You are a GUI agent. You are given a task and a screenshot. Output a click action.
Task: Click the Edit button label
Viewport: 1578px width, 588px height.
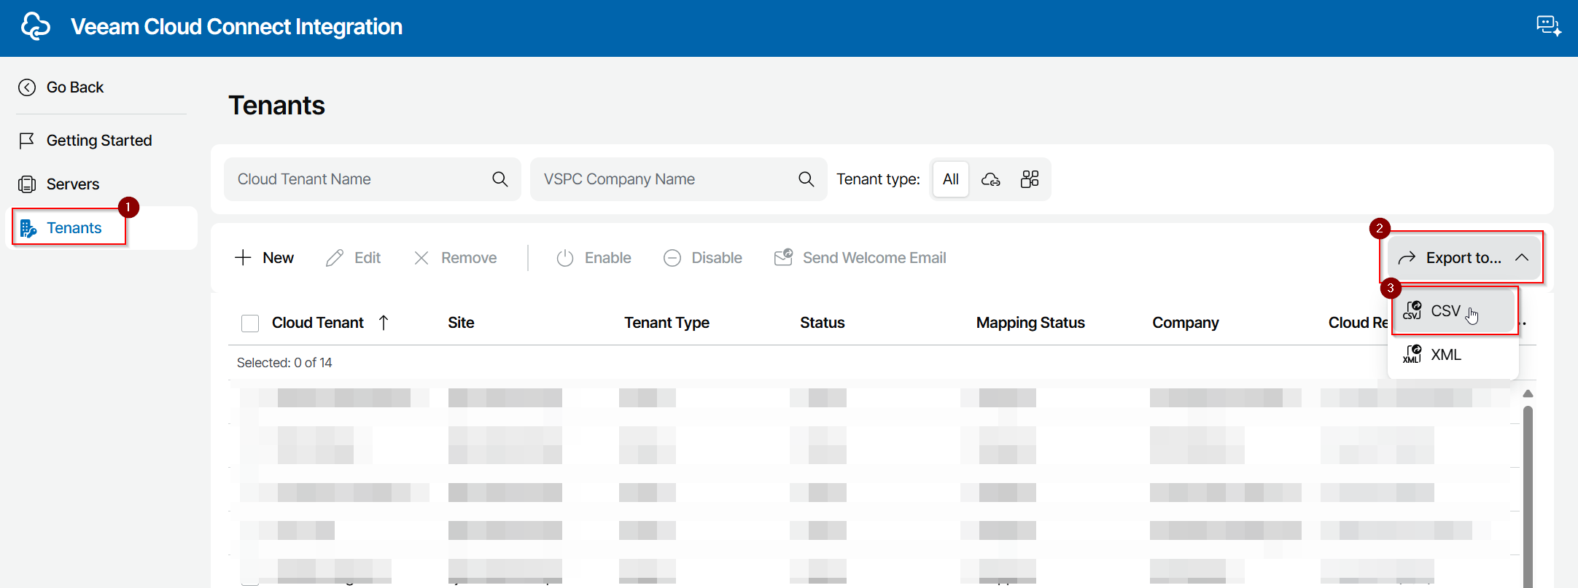coord(368,258)
